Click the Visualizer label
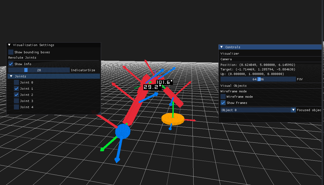The height and width of the screenshot is (185, 324). tap(230, 54)
